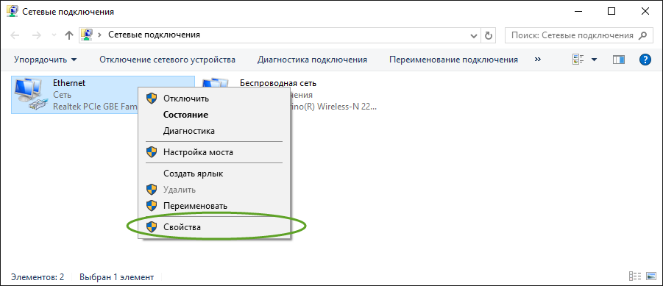Screen dimensions: 663x286
Task: Click the shield icon beside Настройка моста
Action: [151, 152]
